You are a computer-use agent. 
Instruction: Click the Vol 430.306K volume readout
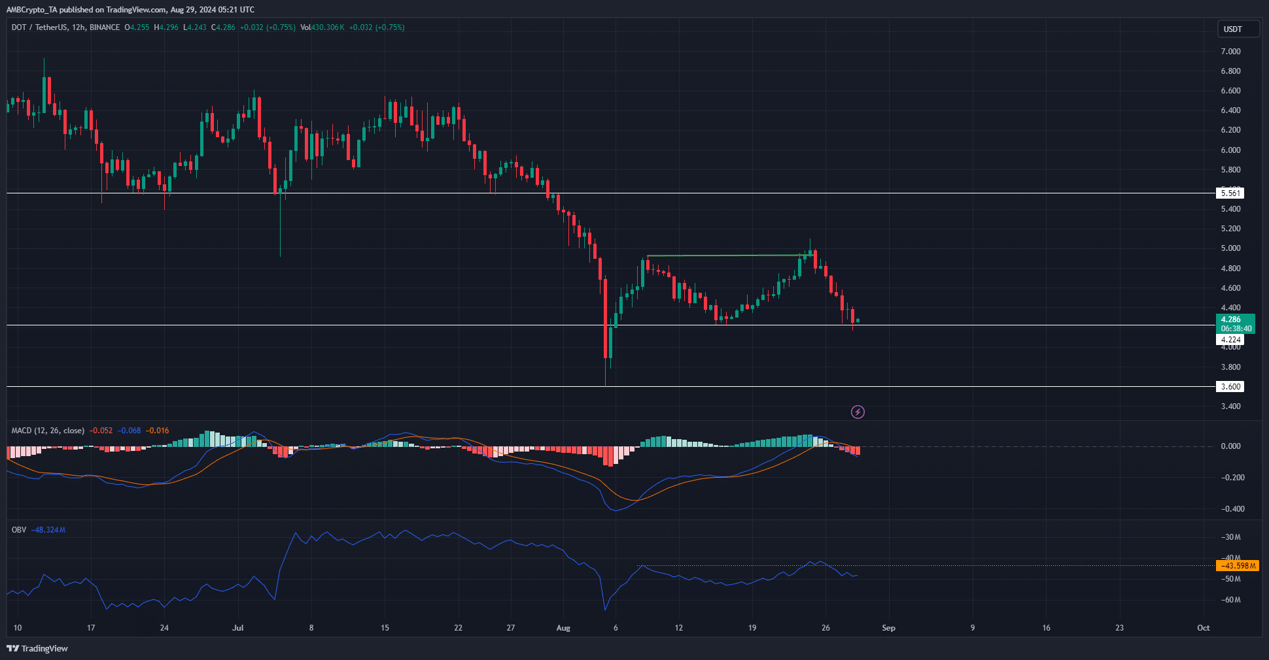click(322, 27)
